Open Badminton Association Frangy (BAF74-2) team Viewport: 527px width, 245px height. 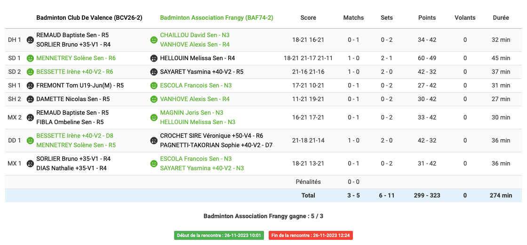[x=216, y=18]
